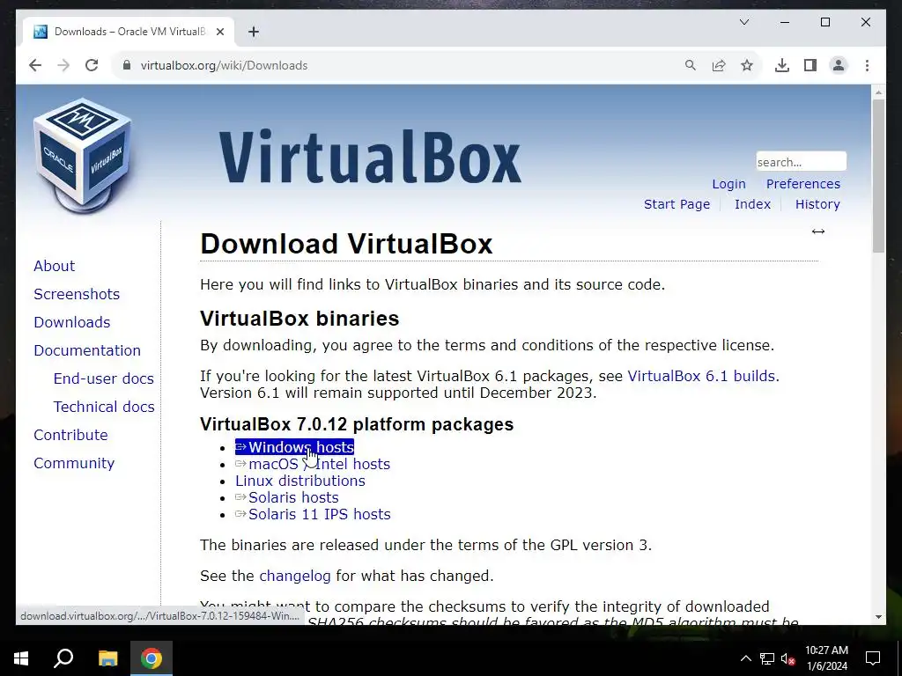Image resolution: width=902 pixels, height=676 pixels.
Task: Click the wiki search field
Action: point(801,162)
